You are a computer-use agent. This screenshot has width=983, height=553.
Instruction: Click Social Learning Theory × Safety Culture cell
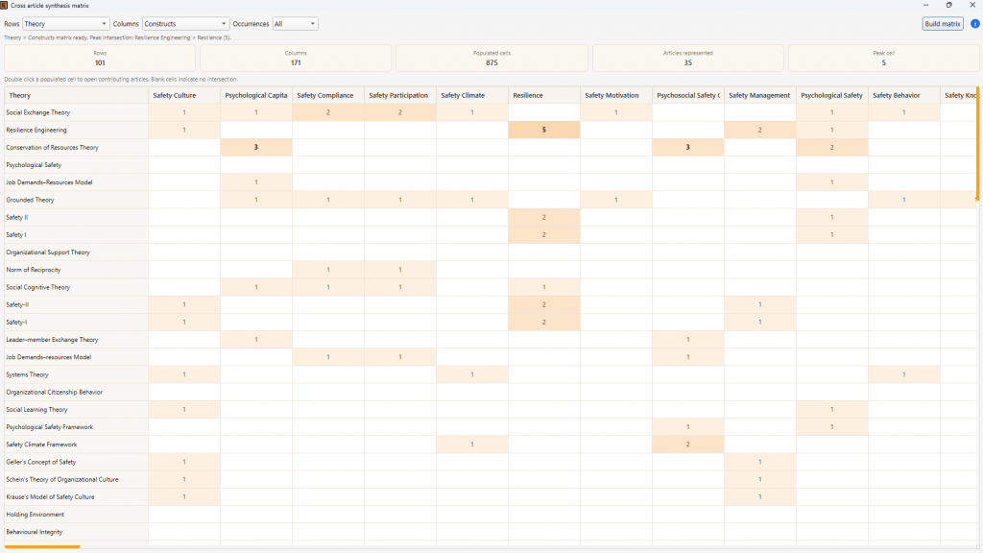(184, 409)
